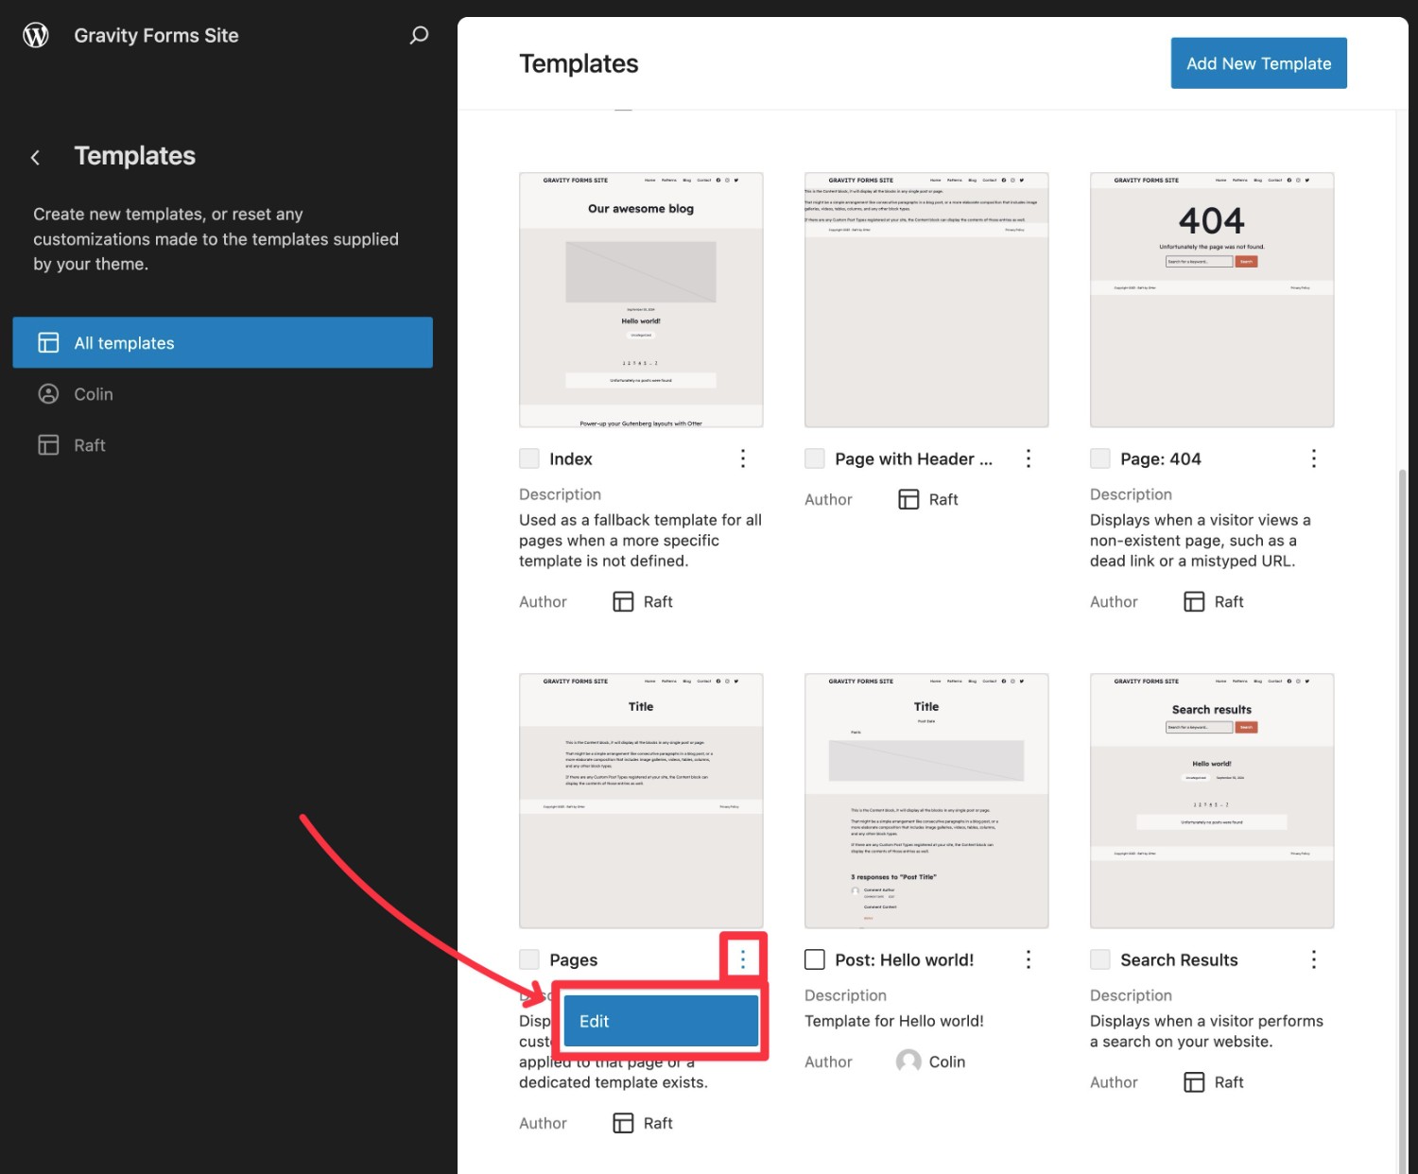Click the WordPress logo icon

(36, 36)
